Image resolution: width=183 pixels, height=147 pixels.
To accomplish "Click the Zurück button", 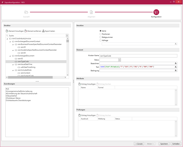I will (x=138, y=144).
